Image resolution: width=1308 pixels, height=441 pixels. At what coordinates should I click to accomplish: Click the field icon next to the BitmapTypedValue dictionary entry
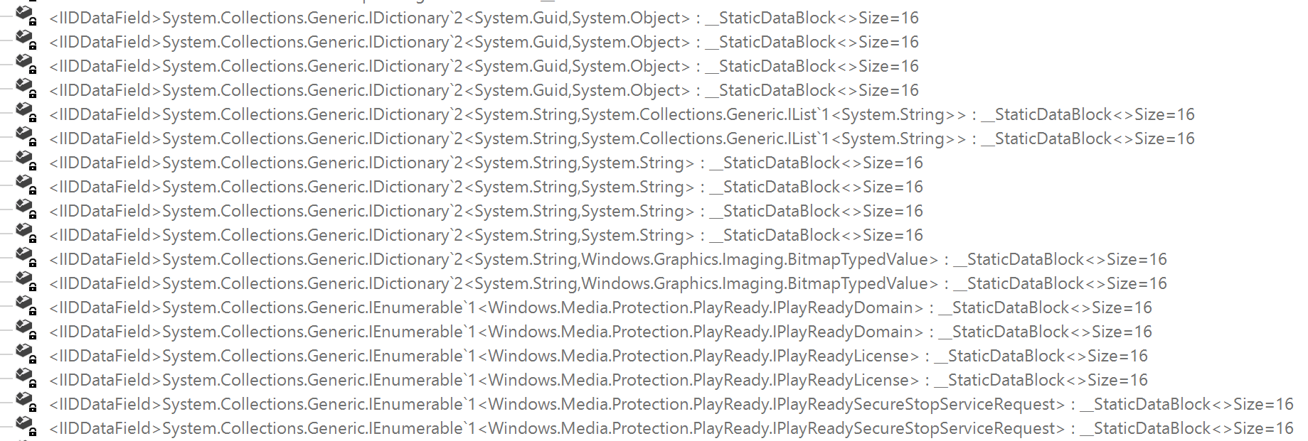click(27, 257)
